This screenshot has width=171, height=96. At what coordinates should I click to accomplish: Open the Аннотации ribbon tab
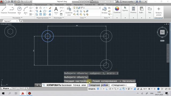[x=28, y=5]
